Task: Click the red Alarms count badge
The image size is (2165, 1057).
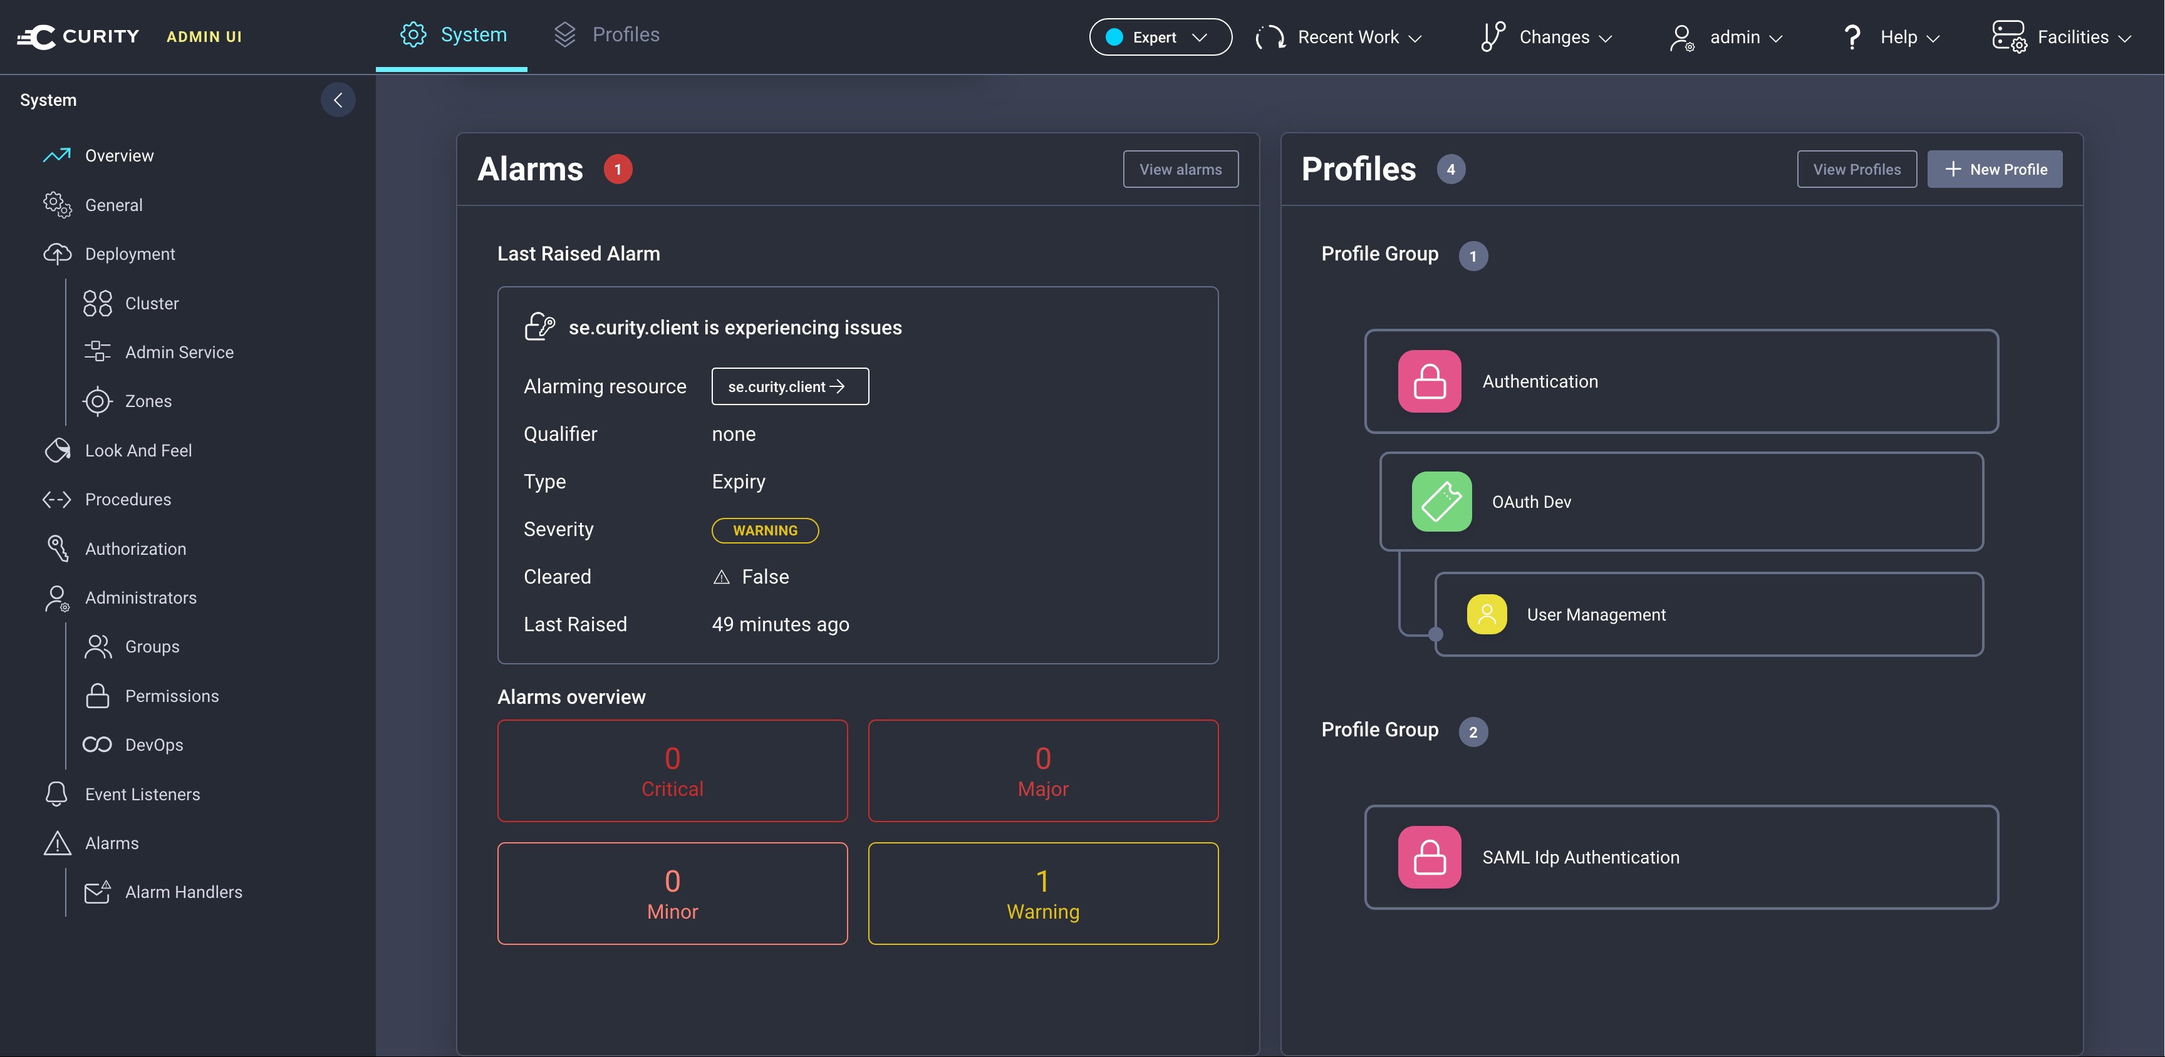Action: (618, 169)
